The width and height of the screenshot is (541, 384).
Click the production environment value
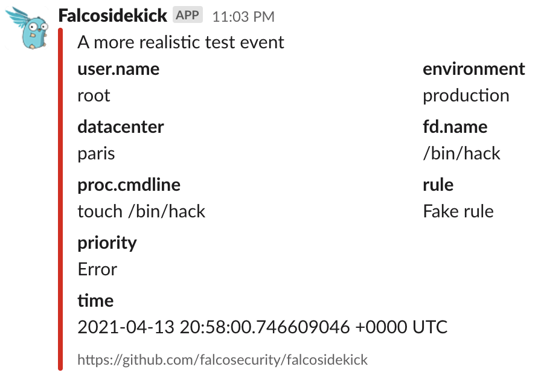pyautogui.click(x=466, y=95)
